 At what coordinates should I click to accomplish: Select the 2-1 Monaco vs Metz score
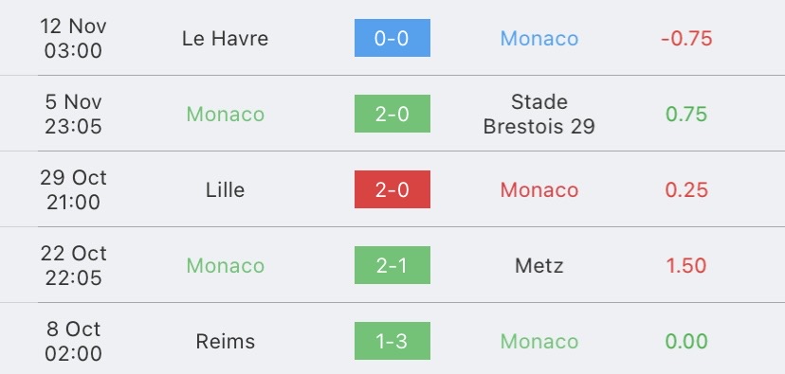pyautogui.click(x=392, y=265)
